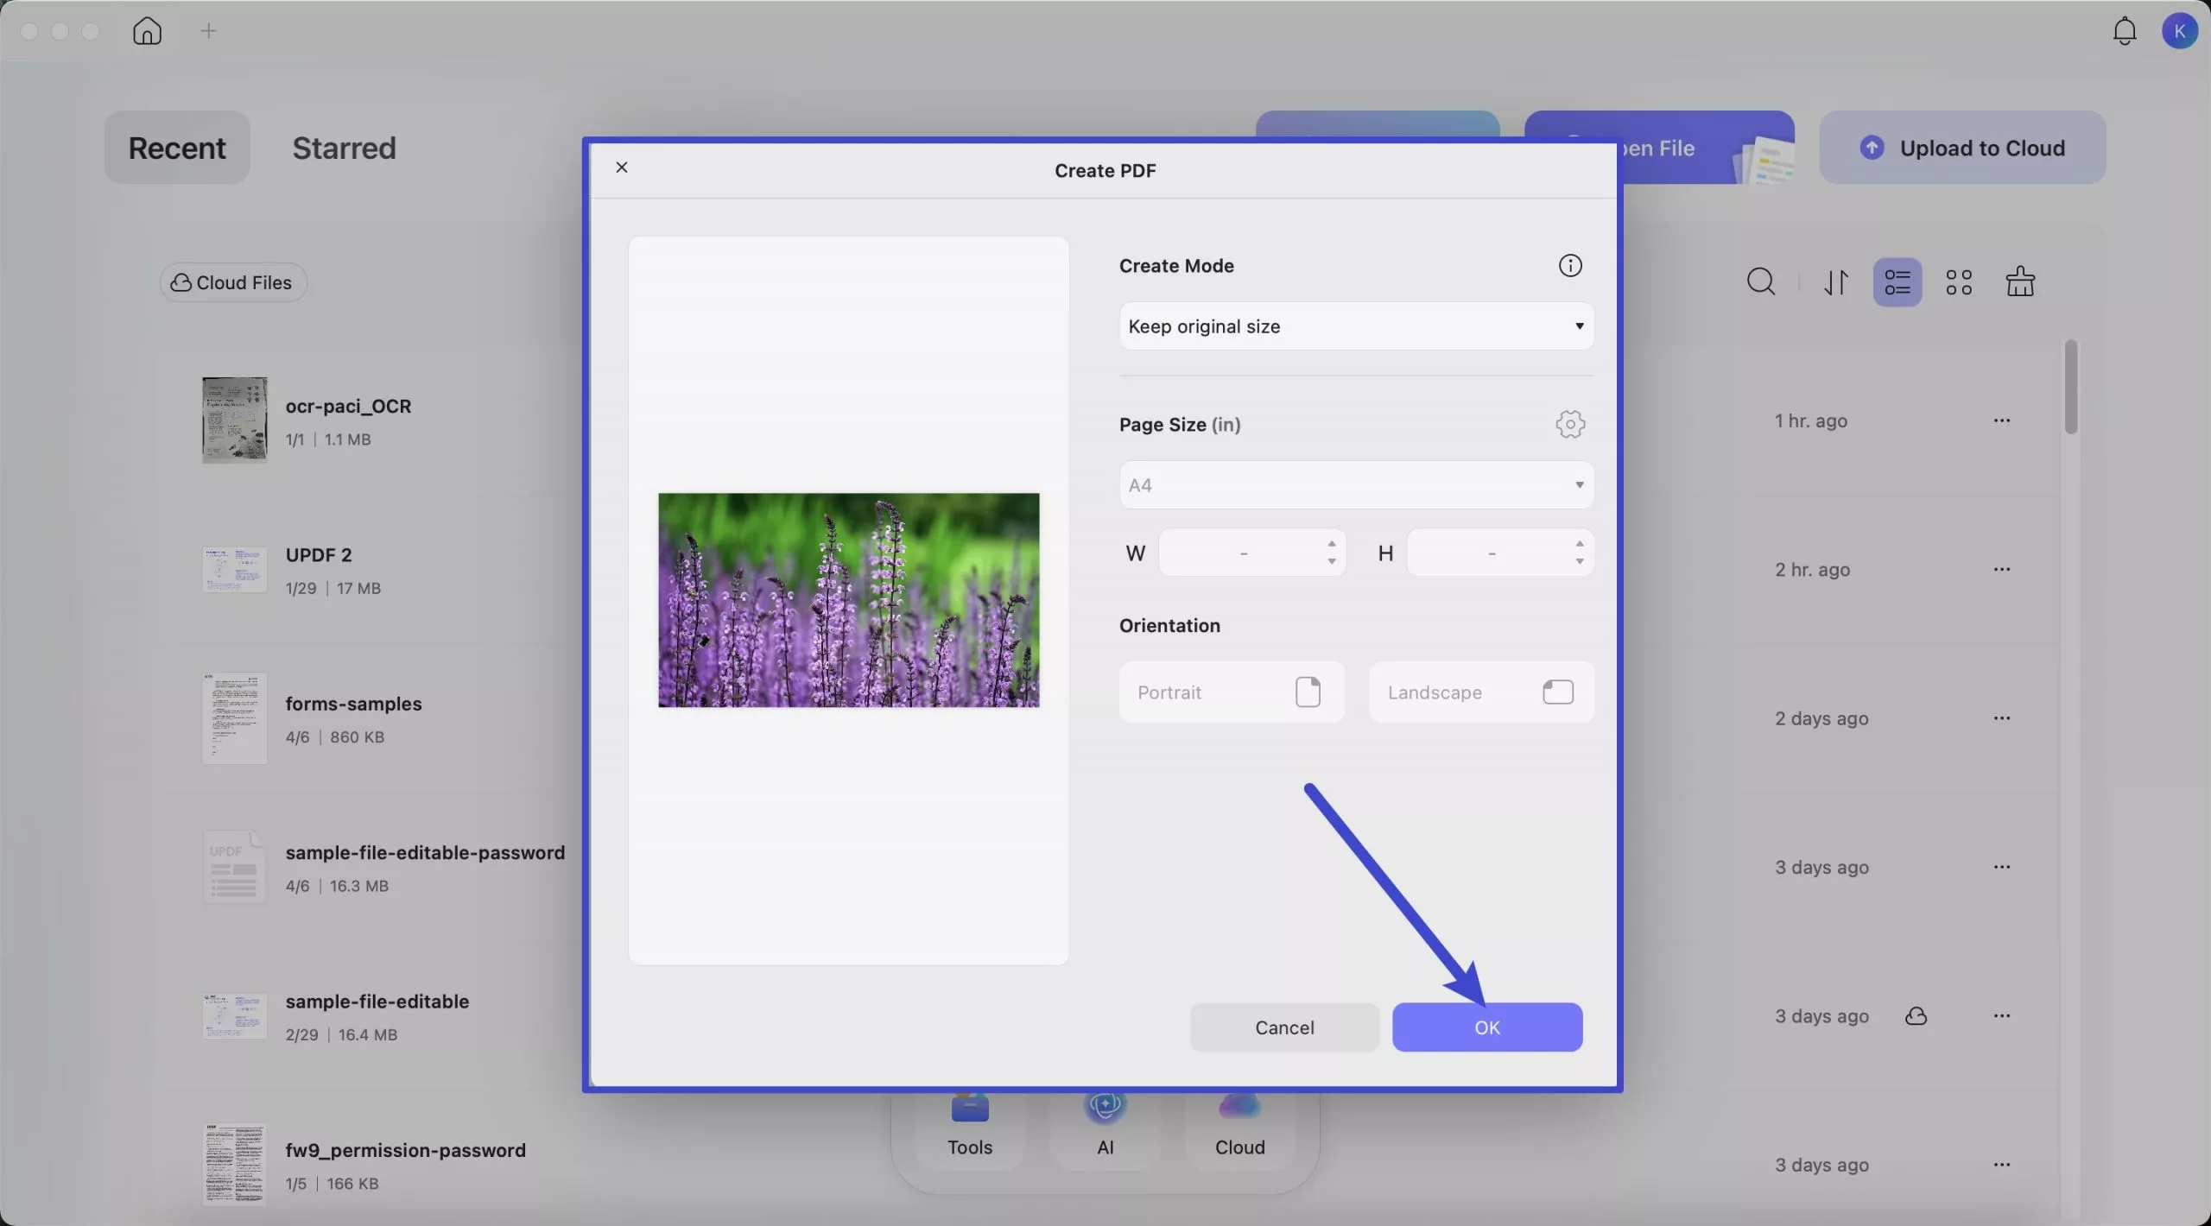Open the AI assistant panel

tap(1105, 1122)
